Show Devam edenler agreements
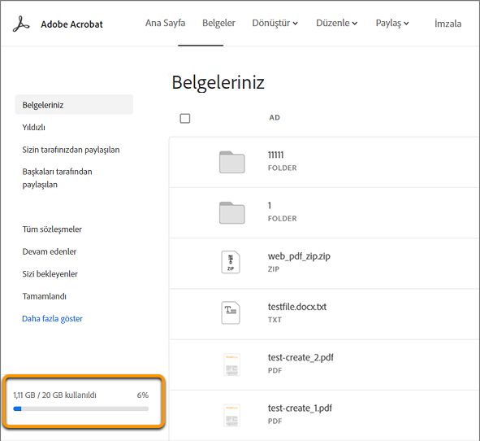 49,251
